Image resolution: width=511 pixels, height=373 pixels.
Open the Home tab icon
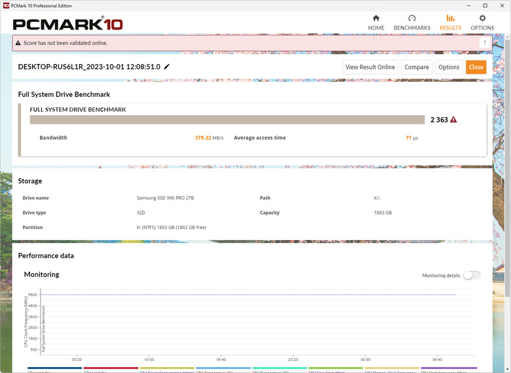point(376,18)
